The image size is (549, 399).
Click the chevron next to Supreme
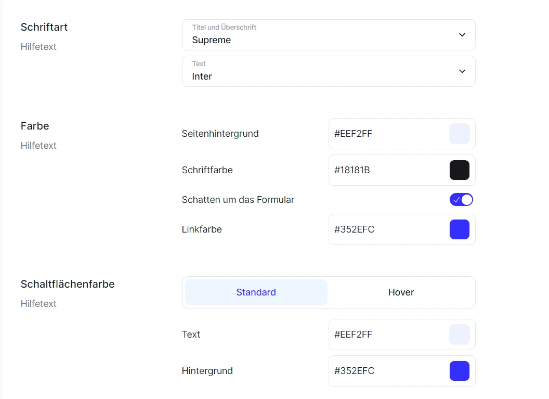tap(462, 35)
